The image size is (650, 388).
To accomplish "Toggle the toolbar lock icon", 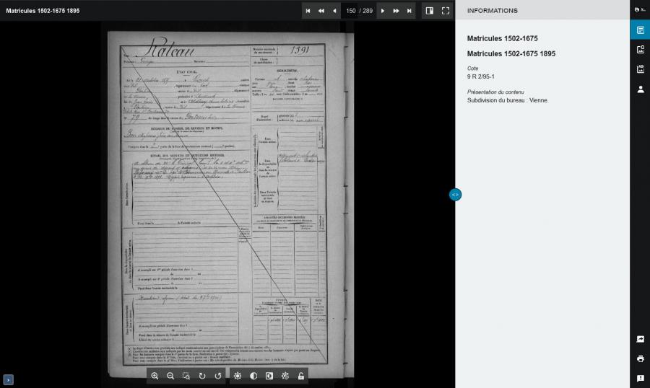I will click(301, 376).
